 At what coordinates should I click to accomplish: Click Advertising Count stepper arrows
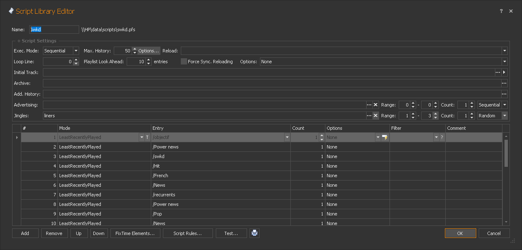point(472,105)
